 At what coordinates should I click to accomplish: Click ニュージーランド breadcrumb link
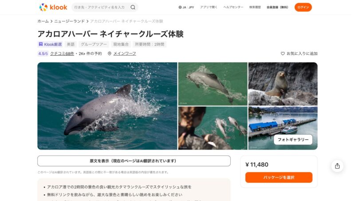point(69,21)
